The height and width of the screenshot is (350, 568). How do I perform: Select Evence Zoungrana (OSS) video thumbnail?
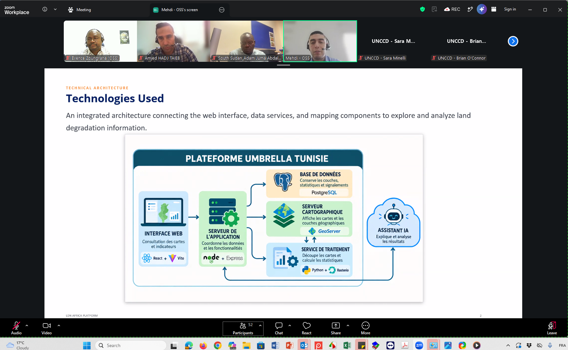(100, 41)
